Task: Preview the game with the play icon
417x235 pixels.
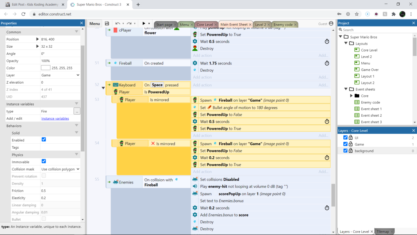Action: pos(144,24)
